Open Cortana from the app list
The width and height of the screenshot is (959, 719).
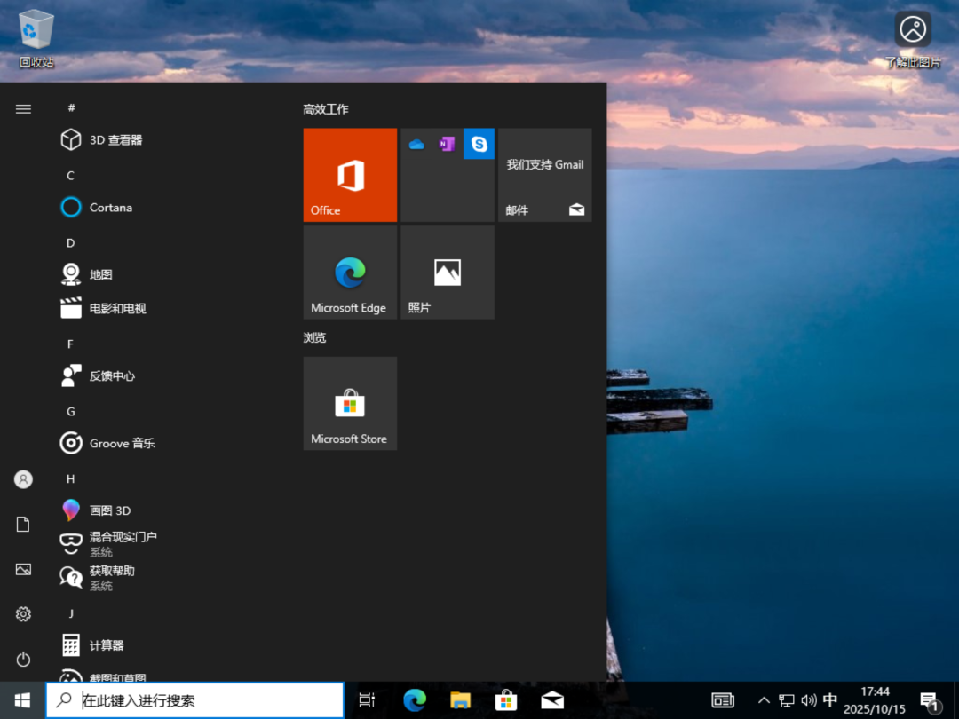pyautogui.click(x=110, y=208)
